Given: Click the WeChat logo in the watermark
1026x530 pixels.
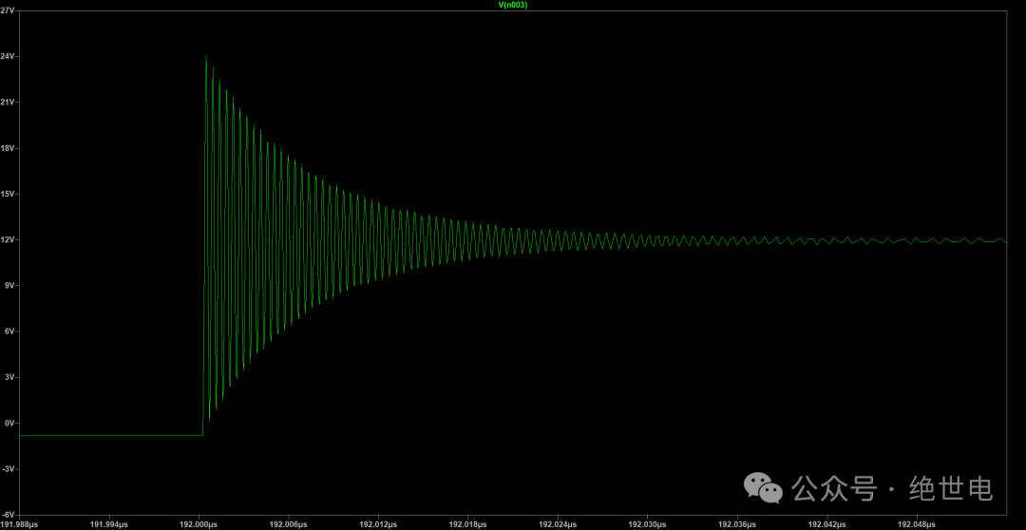Looking at the screenshot, I should pyautogui.click(x=764, y=488).
